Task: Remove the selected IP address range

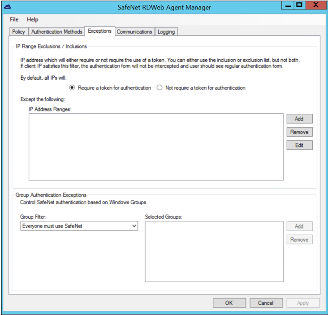Action: (300, 132)
